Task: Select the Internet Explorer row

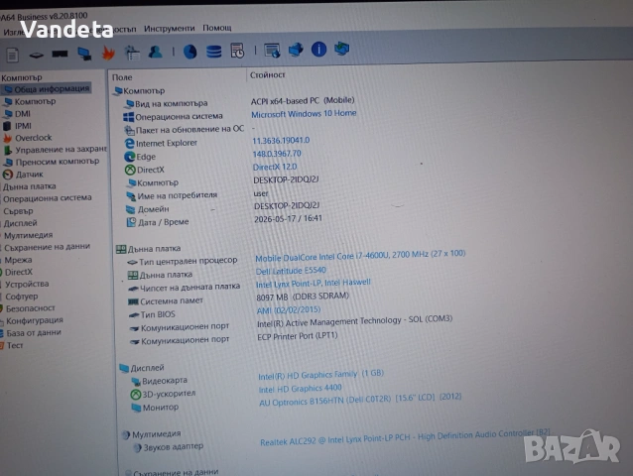Action: click(x=161, y=143)
